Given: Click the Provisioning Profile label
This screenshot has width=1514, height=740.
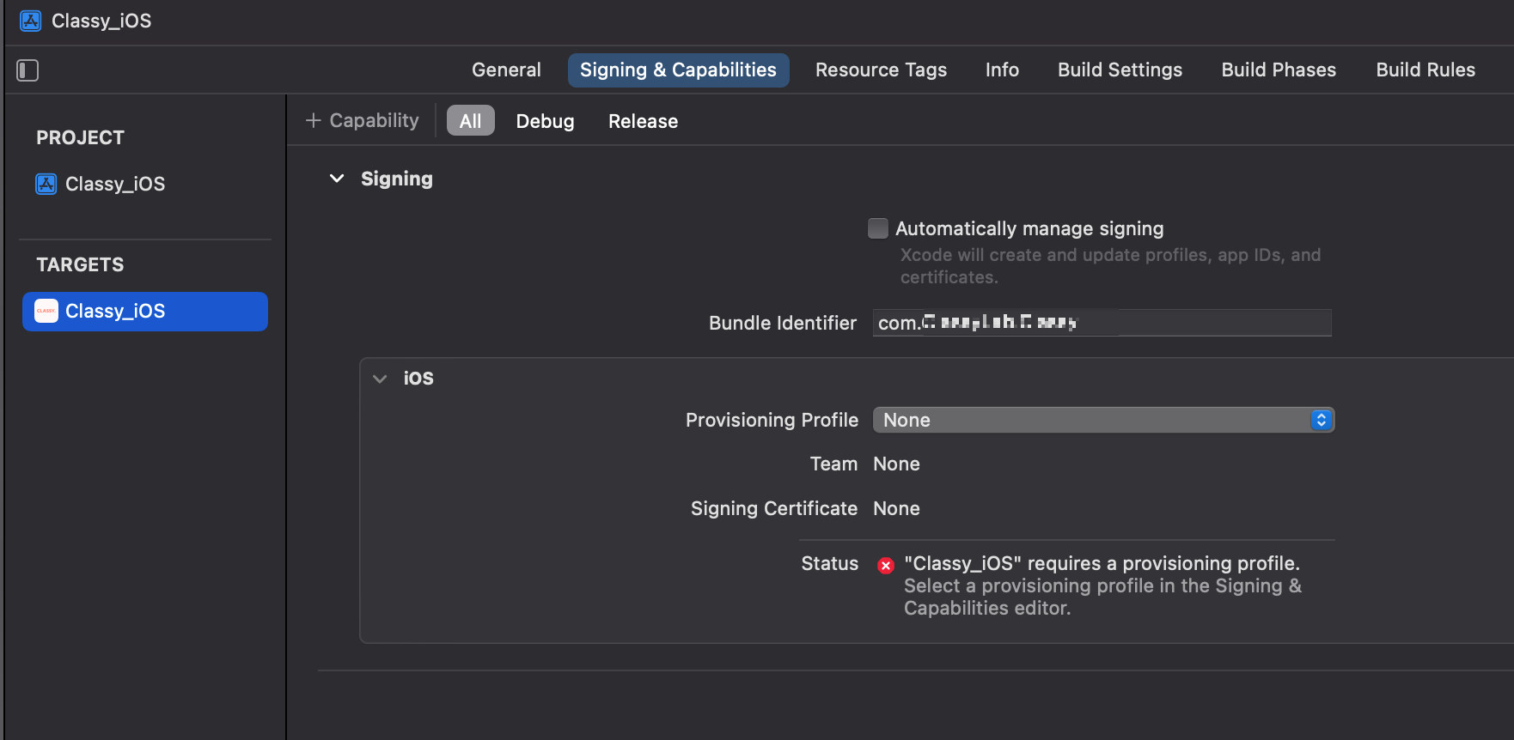Looking at the screenshot, I should pos(772,420).
